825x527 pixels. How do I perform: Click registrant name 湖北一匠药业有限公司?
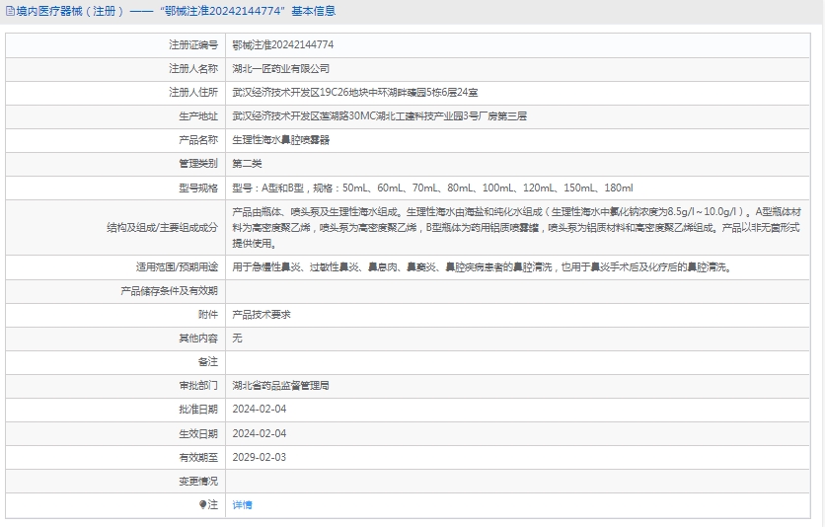[x=280, y=69]
